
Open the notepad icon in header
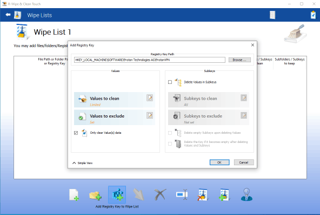[272, 15]
